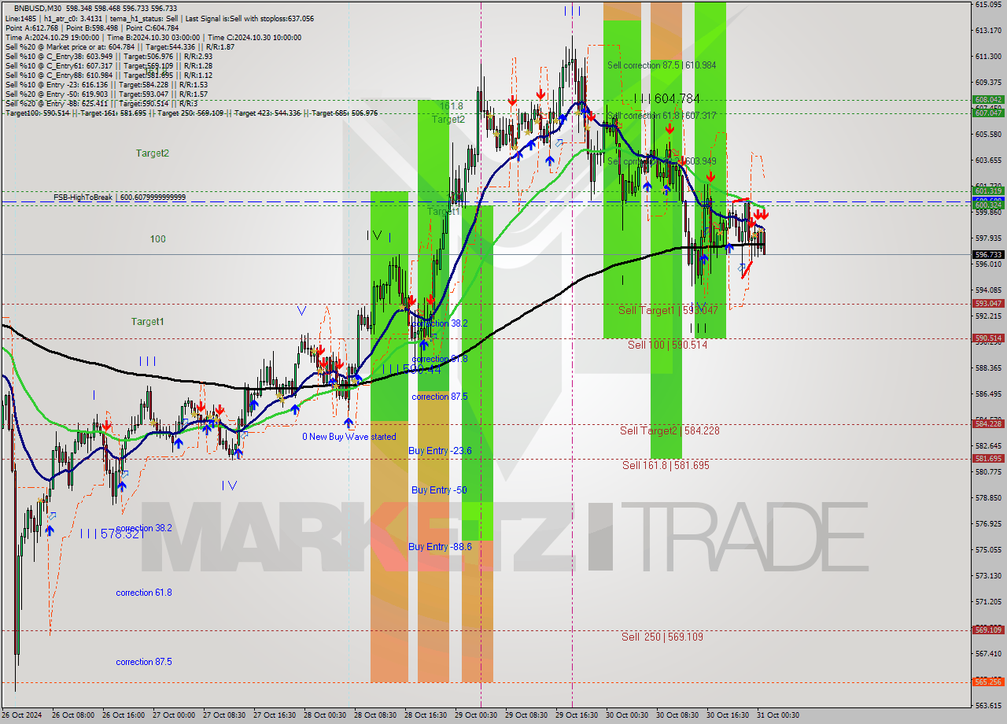Click the 588.365 price axis label

988,368
